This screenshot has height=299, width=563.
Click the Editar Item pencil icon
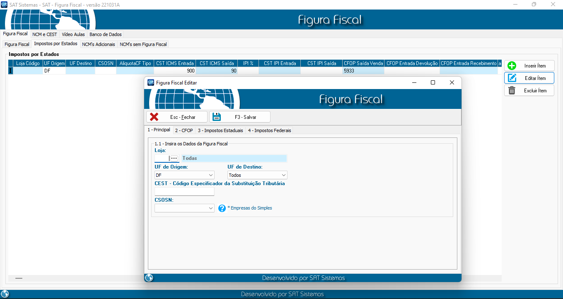coord(512,78)
